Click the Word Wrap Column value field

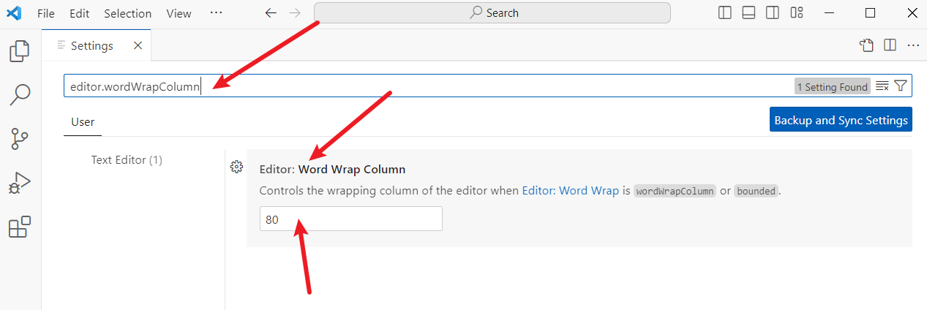tap(351, 219)
